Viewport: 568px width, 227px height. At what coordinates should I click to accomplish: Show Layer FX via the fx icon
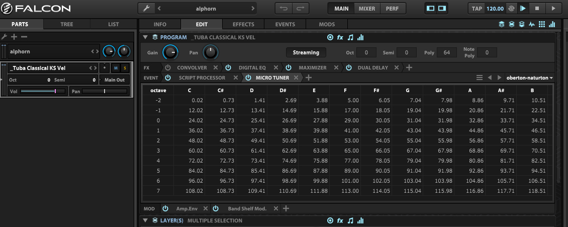(x=340, y=220)
